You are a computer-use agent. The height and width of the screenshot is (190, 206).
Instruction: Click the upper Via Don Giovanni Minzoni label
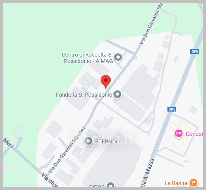[x=151, y=23]
